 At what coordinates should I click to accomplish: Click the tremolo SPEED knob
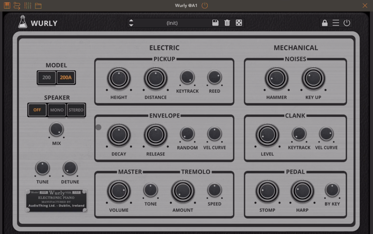pyautogui.click(x=214, y=190)
